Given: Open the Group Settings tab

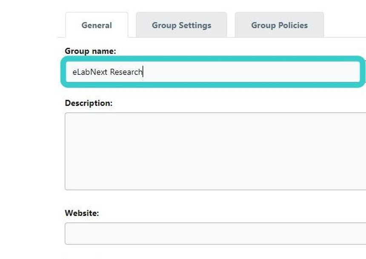Looking at the screenshot, I should tap(181, 25).
